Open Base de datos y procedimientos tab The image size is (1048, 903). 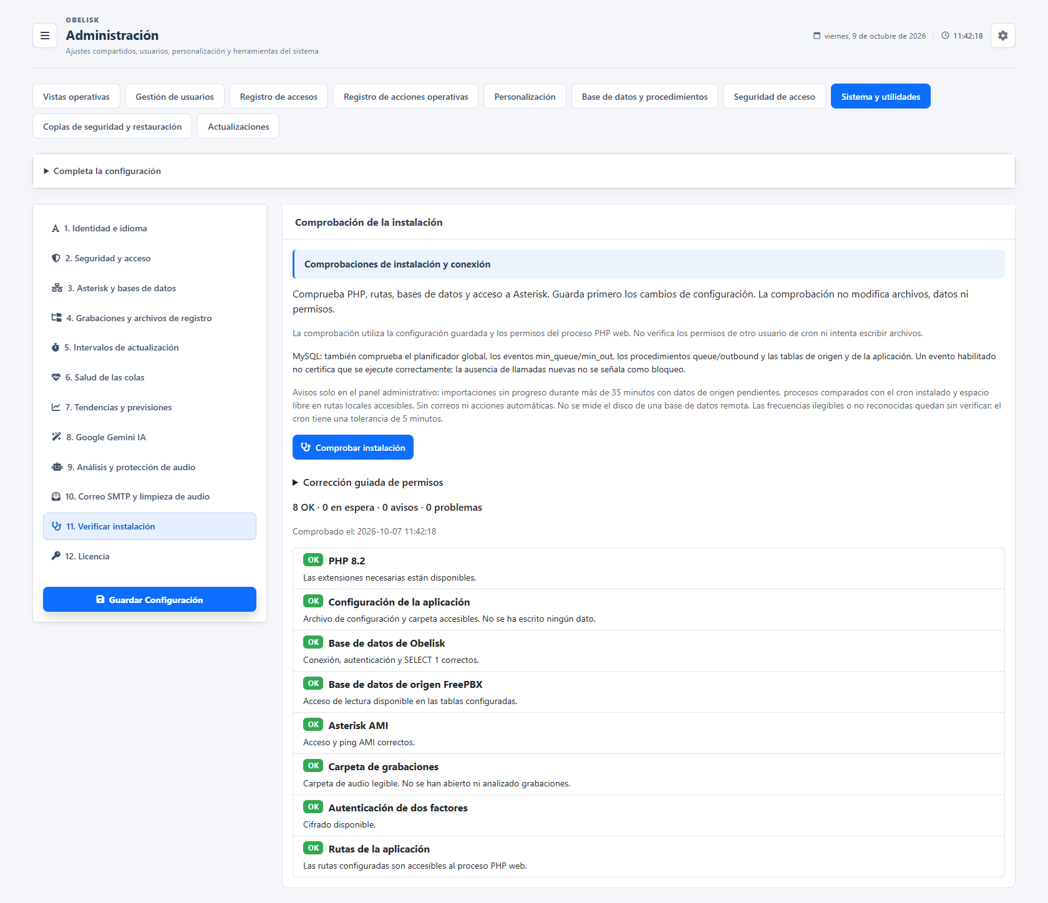[x=645, y=97]
